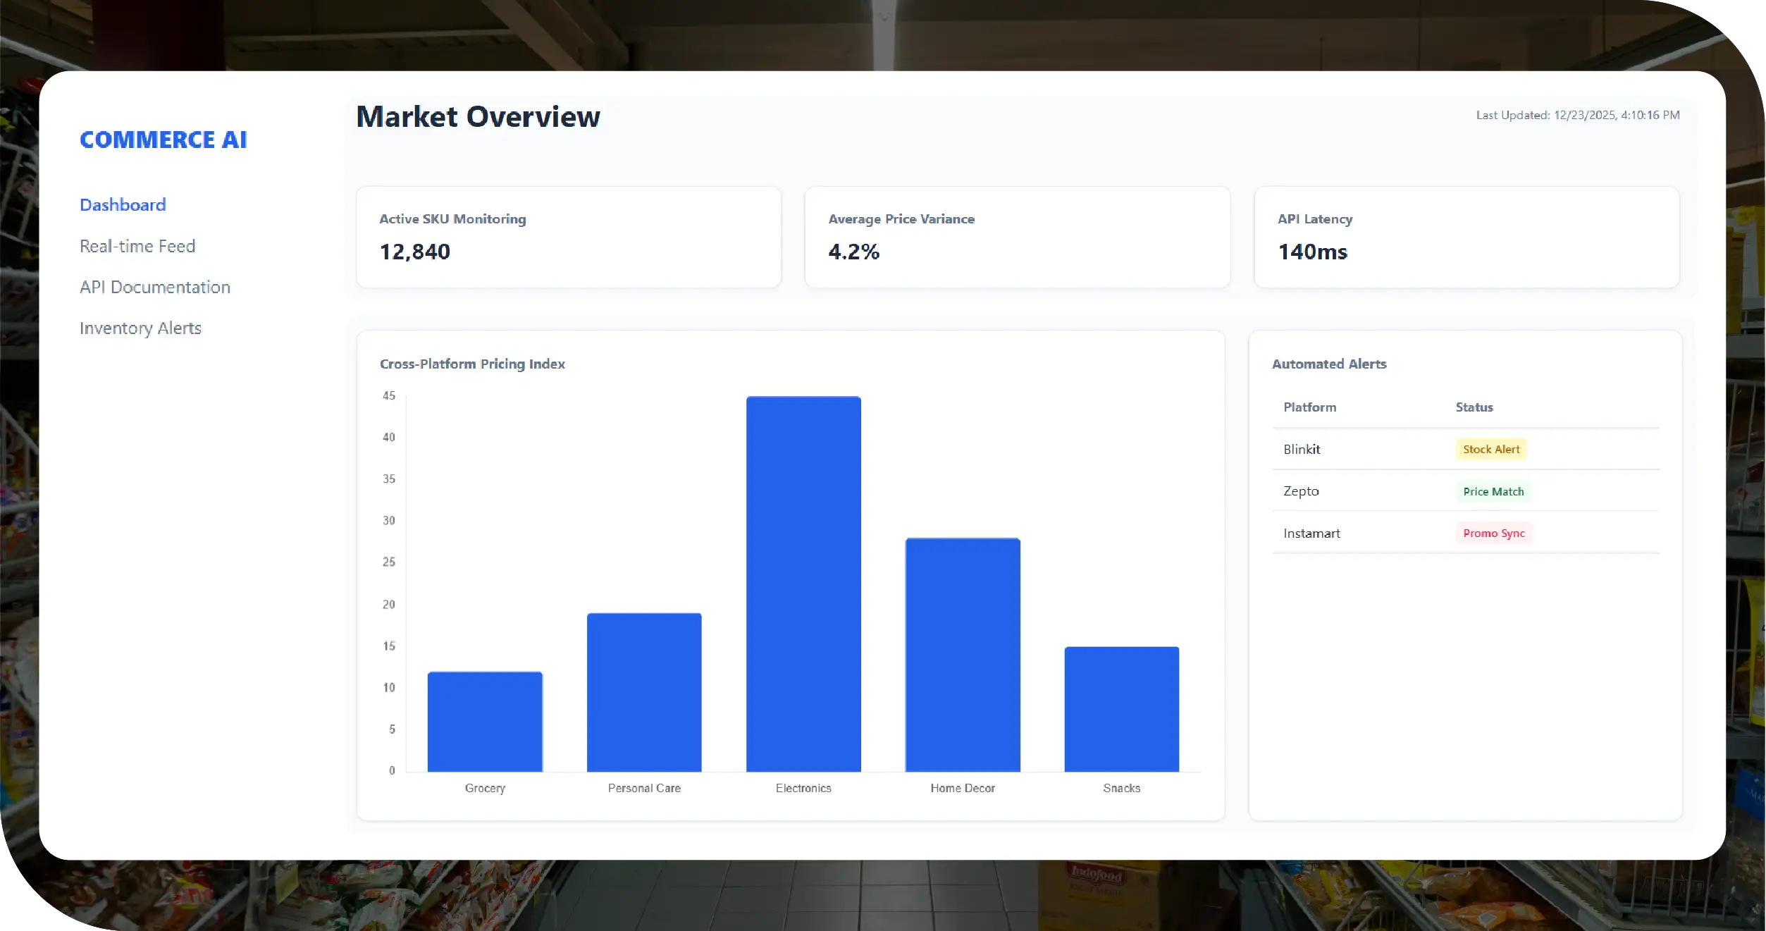Open API Documentation in sidebar
1766x931 pixels.
[155, 287]
